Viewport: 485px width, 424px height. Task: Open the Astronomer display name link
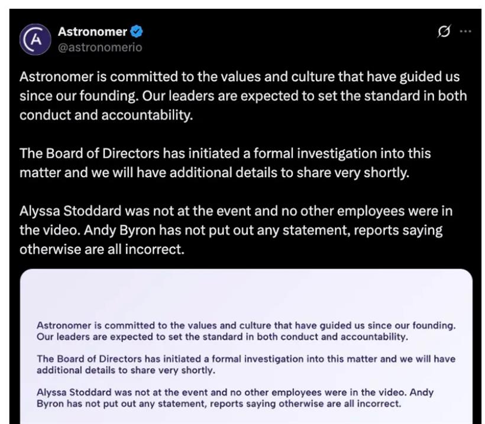point(92,31)
